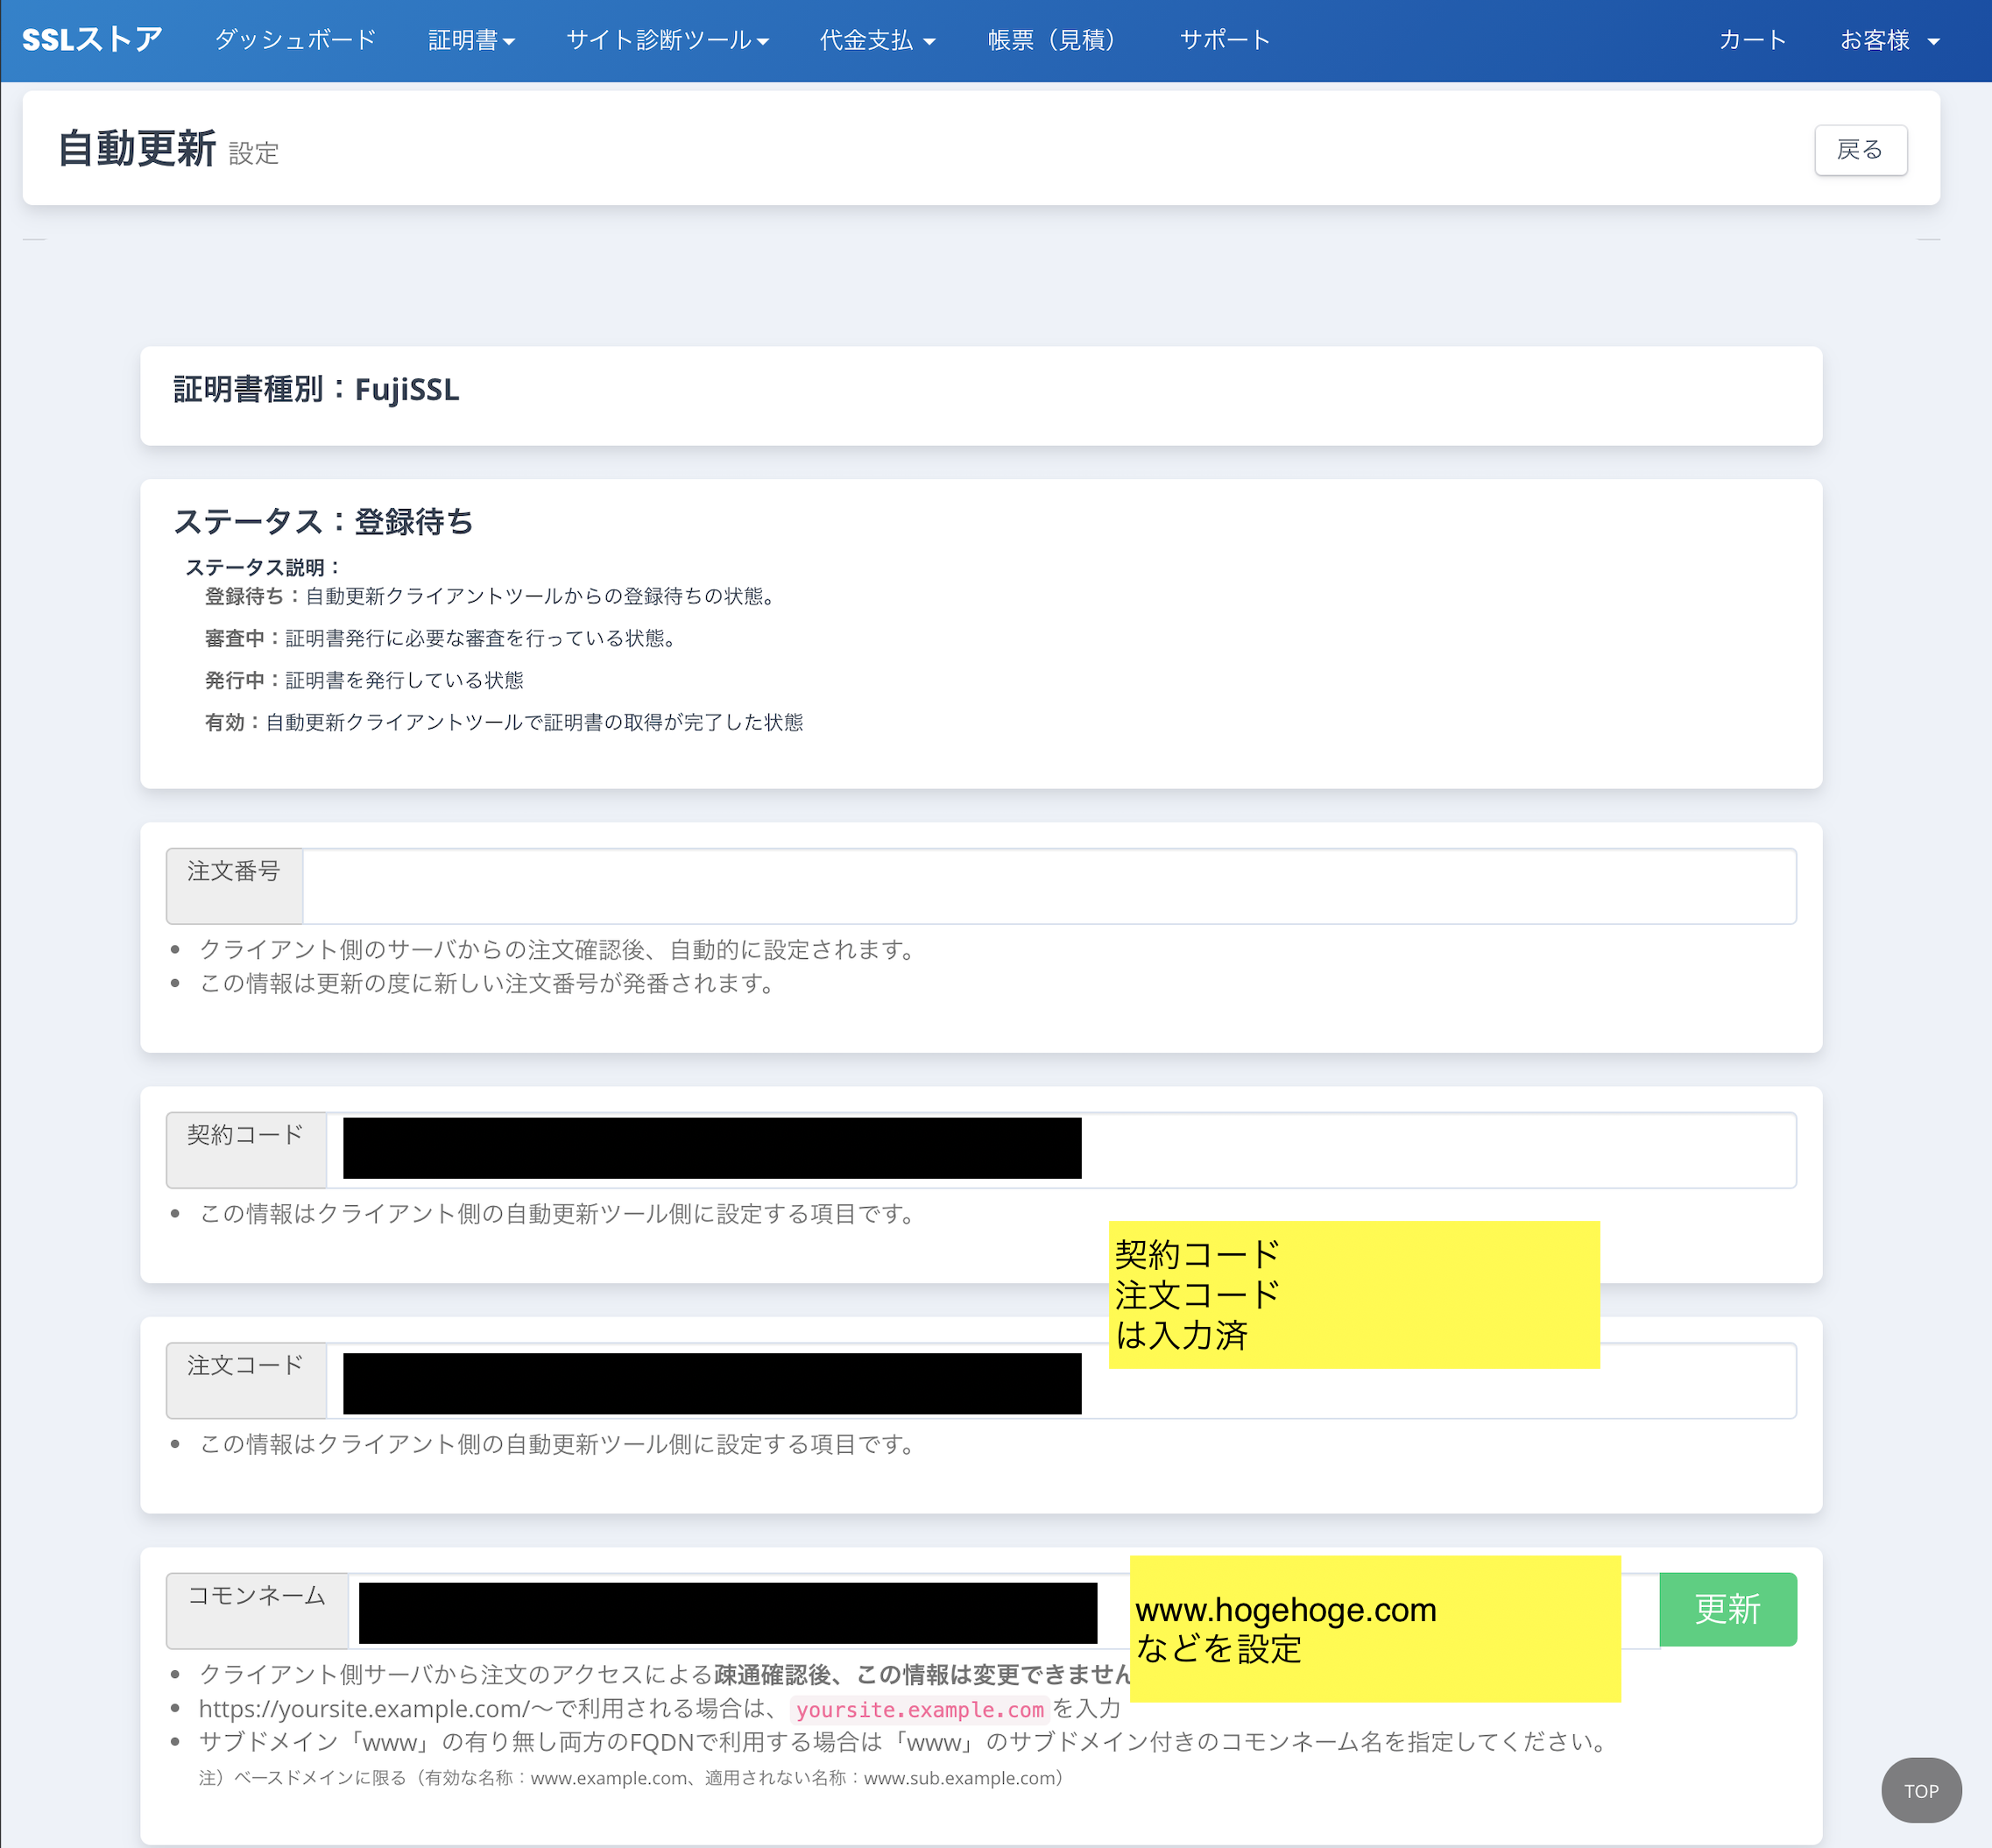Expand the 代金支払 dropdown menu

tap(877, 40)
